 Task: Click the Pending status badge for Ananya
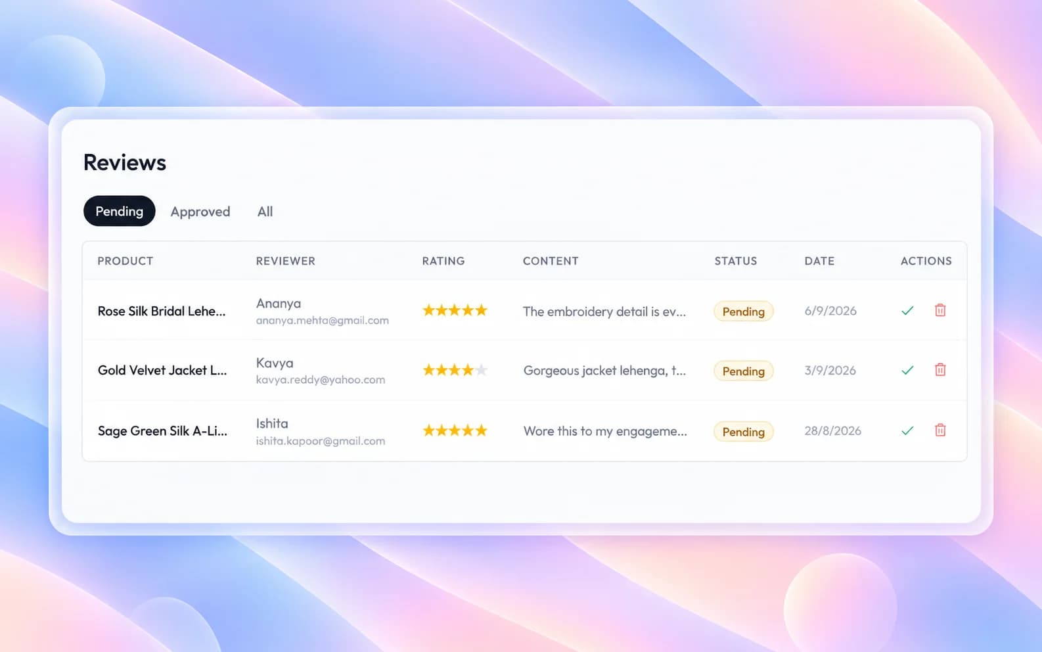pos(744,312)
